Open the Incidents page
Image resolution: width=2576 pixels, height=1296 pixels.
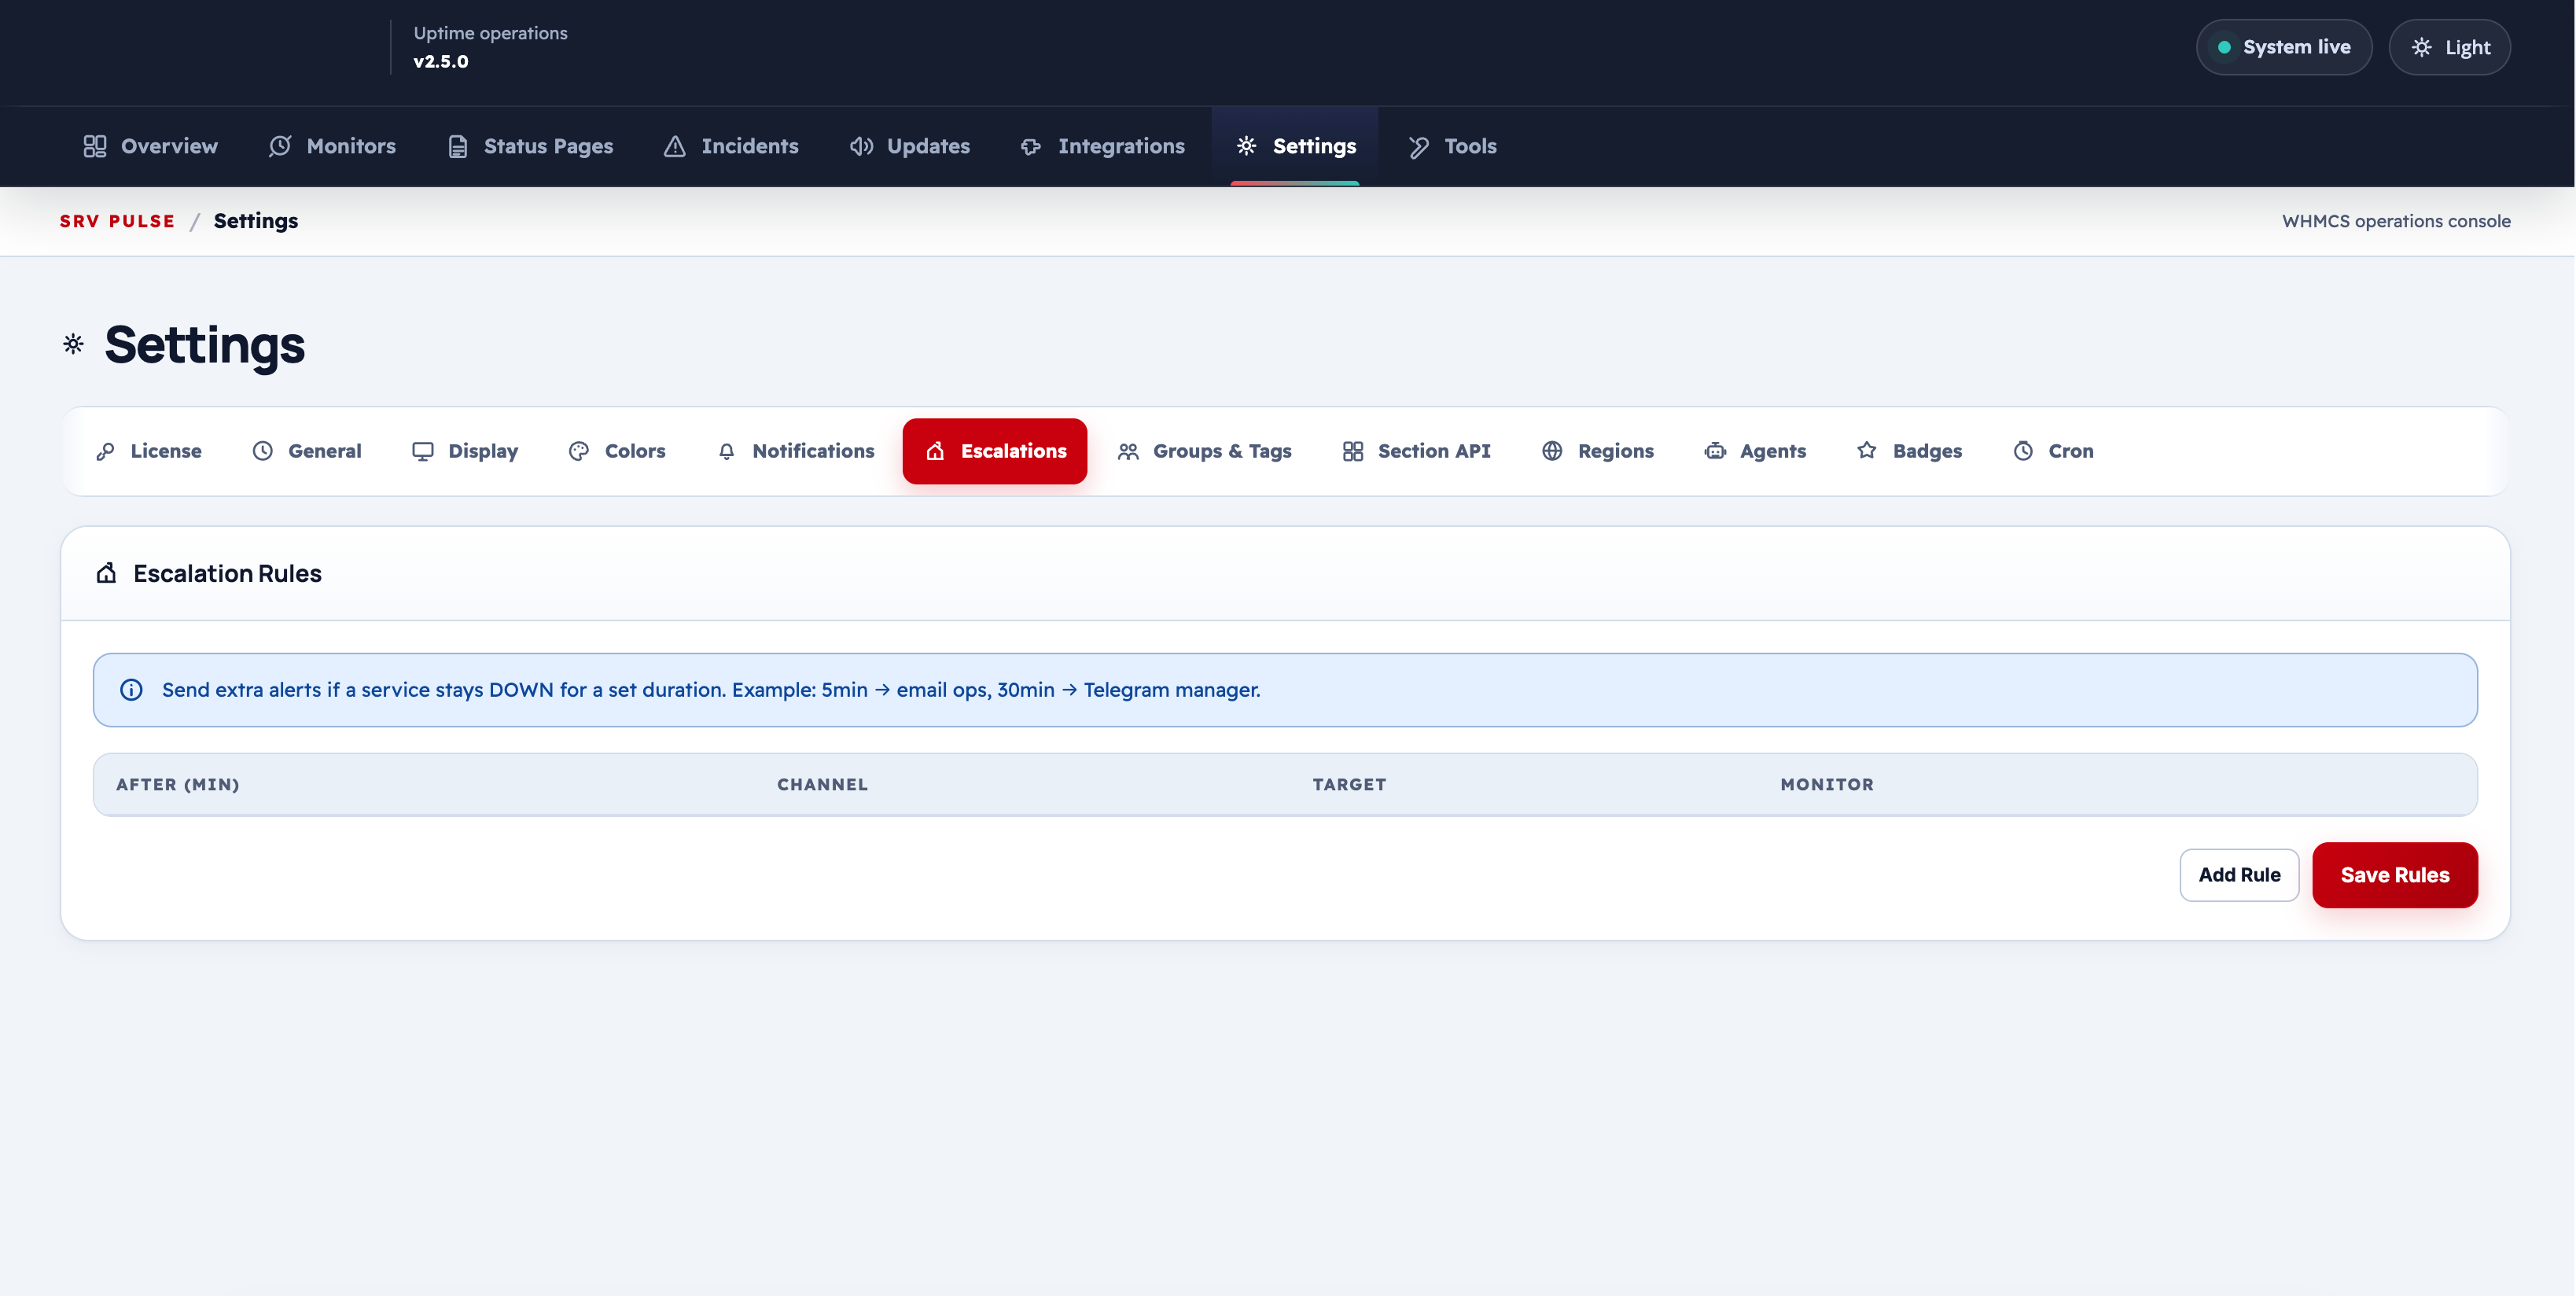click(x=731, y=146)
